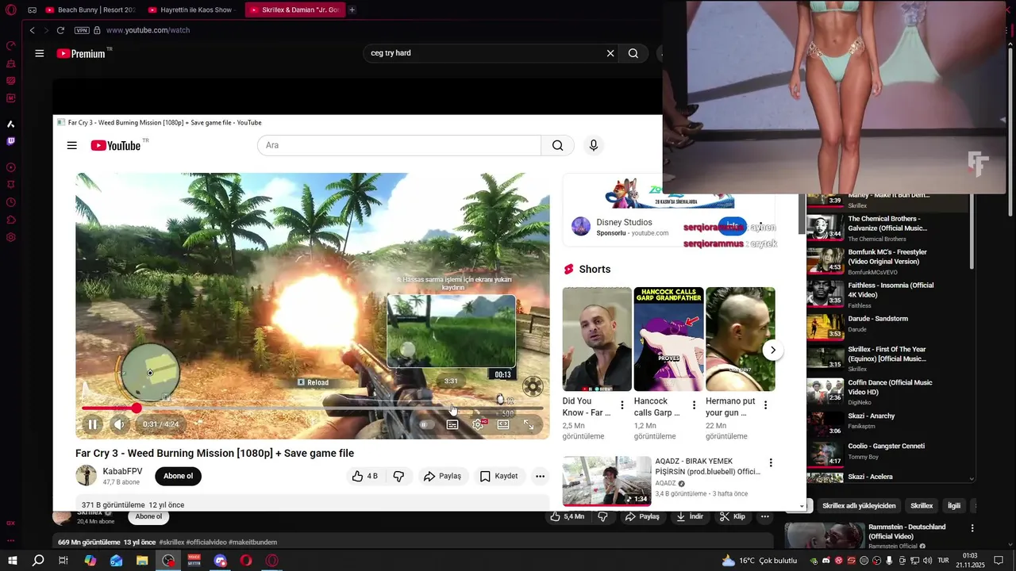The height and width of the screenshot is (571, 1016).
Task: Toggle subtitles in Far Cry 3 player
Action: pos(452,424)
